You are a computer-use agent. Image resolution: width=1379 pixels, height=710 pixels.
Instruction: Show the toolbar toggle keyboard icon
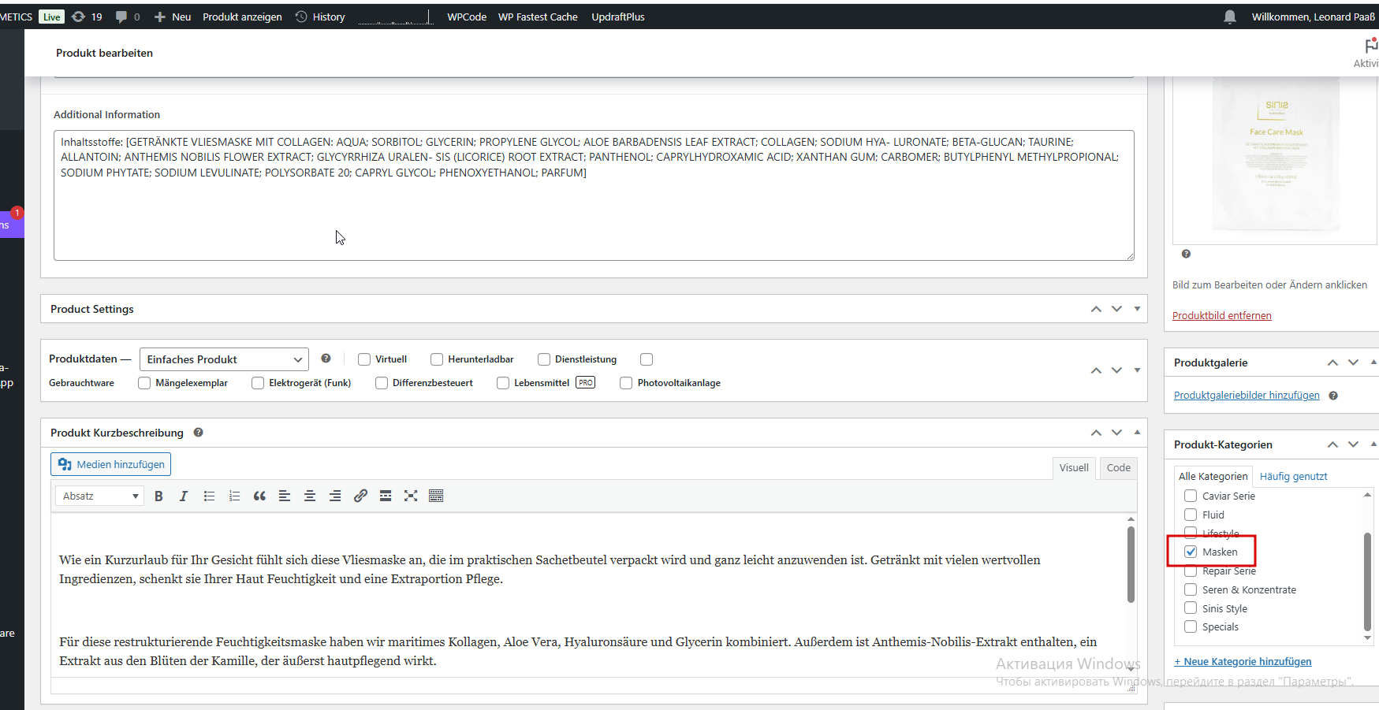click(x=436, y=496)
